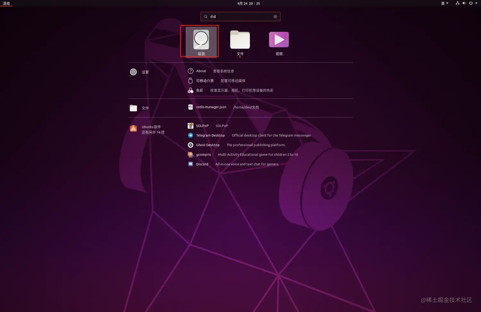Click the 文件 provider folder icon
Image resolution: width=481 pixels, height=312 pixels.
133,108
